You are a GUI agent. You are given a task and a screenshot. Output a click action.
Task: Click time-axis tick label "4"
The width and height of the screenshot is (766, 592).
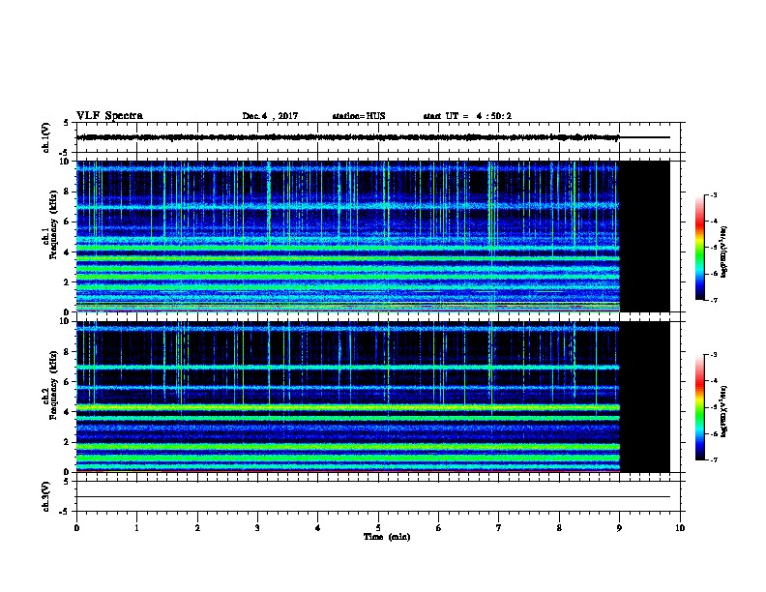pyautogui.click(x=318, y=528)
